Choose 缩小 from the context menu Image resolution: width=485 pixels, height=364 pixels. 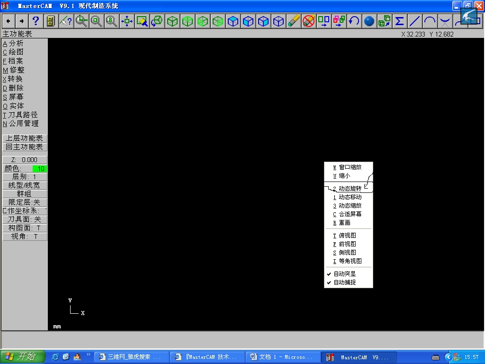click(x=348, y=176)
